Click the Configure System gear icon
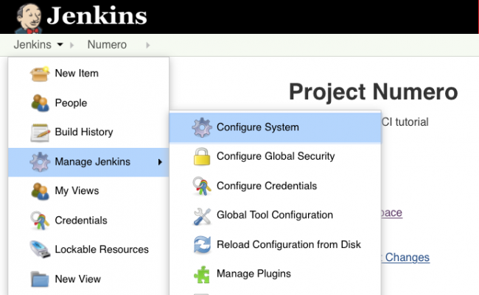The width and height of the screenshot is (479, 295). [x=202, y=127]
